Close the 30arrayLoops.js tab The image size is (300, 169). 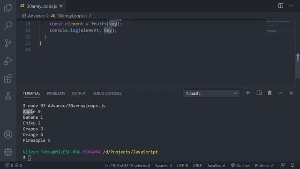61,6
